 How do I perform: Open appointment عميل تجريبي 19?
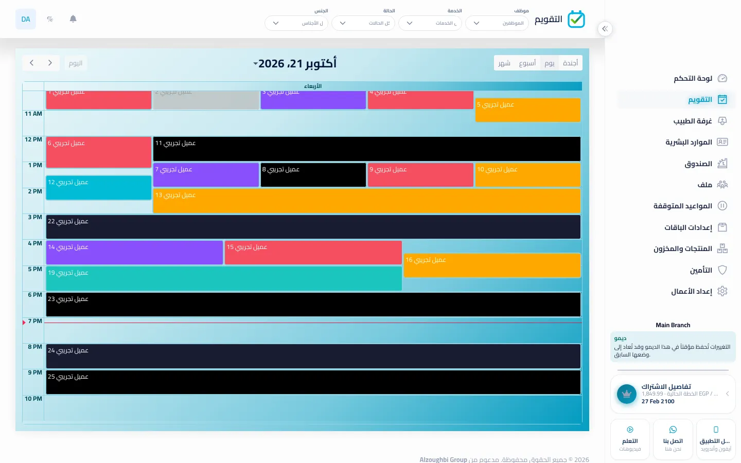(x=224, y=278)
